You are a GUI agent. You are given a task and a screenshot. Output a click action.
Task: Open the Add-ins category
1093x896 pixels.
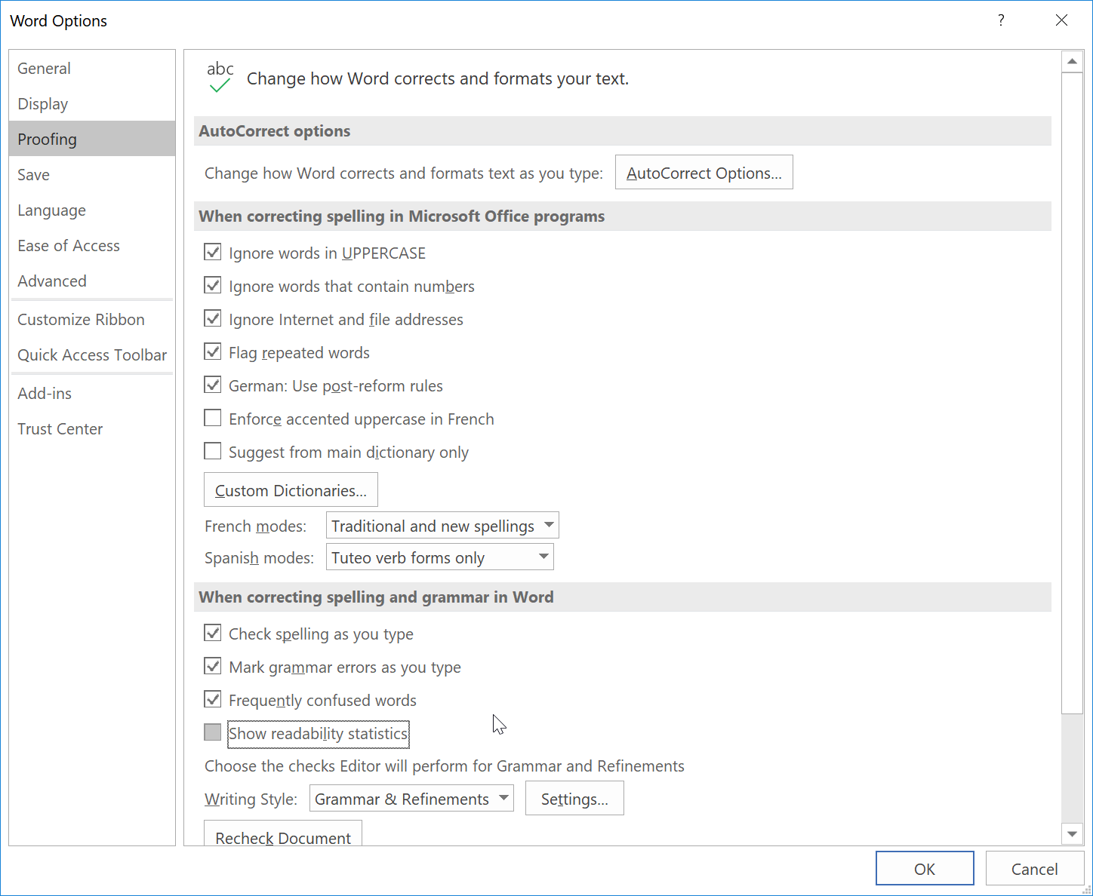point(92,393)
